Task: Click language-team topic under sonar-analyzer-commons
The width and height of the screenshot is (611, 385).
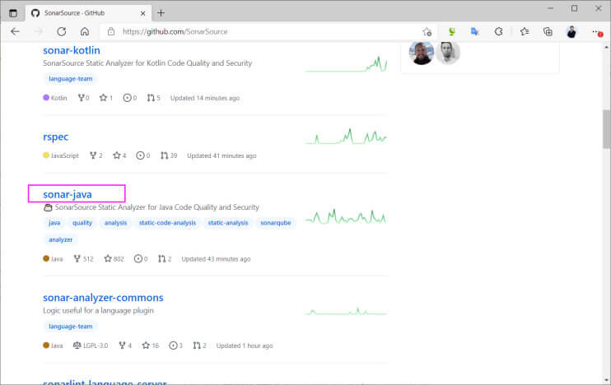Action: click(x=71, y=327)
